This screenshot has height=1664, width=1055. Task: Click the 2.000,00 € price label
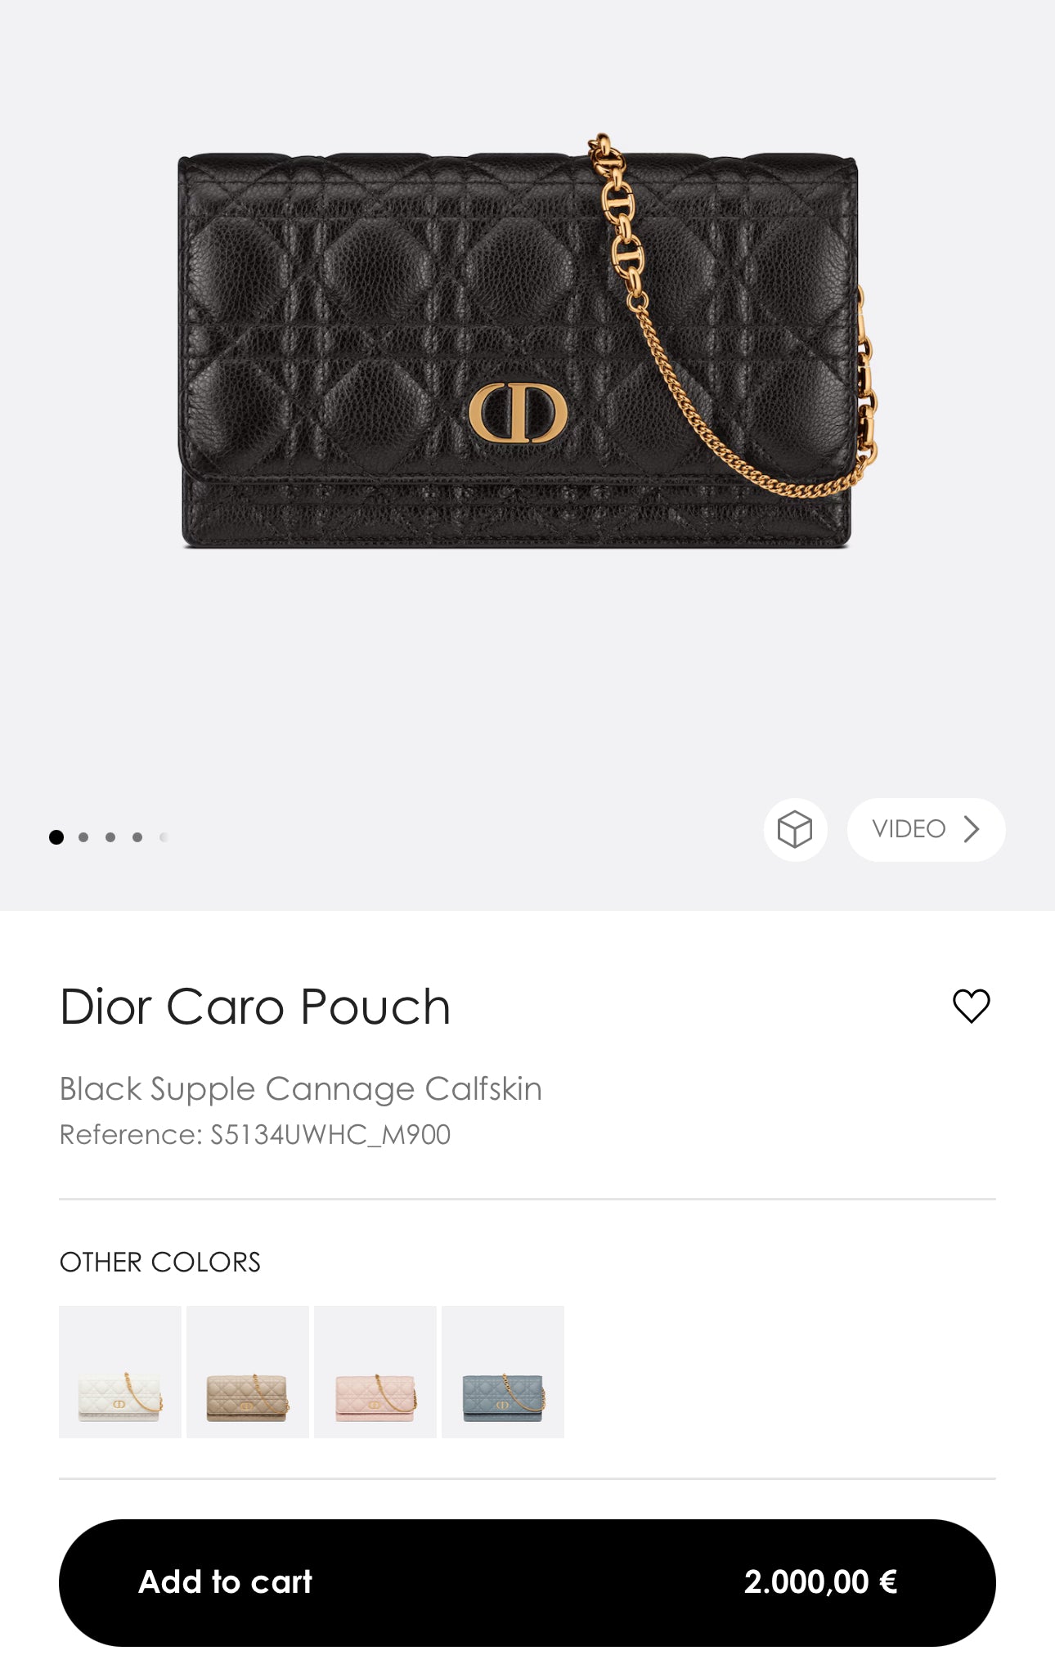click(820, 1582)
